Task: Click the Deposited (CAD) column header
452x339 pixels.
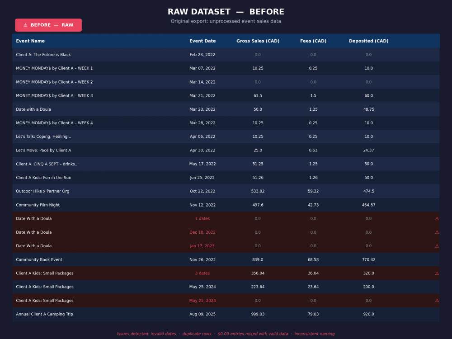Action: [368, 41]
